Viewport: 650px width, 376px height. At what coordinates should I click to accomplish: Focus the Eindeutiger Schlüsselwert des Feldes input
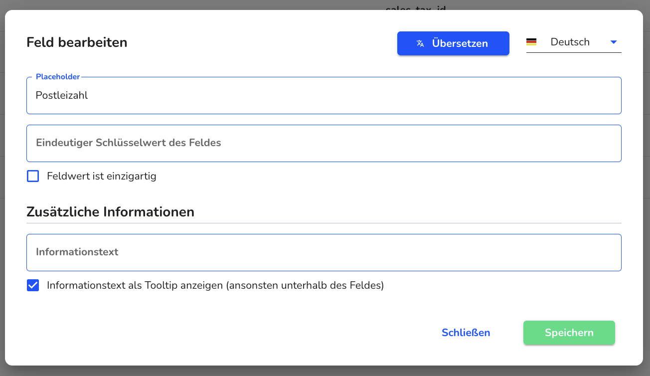click(x=324, y=143)
